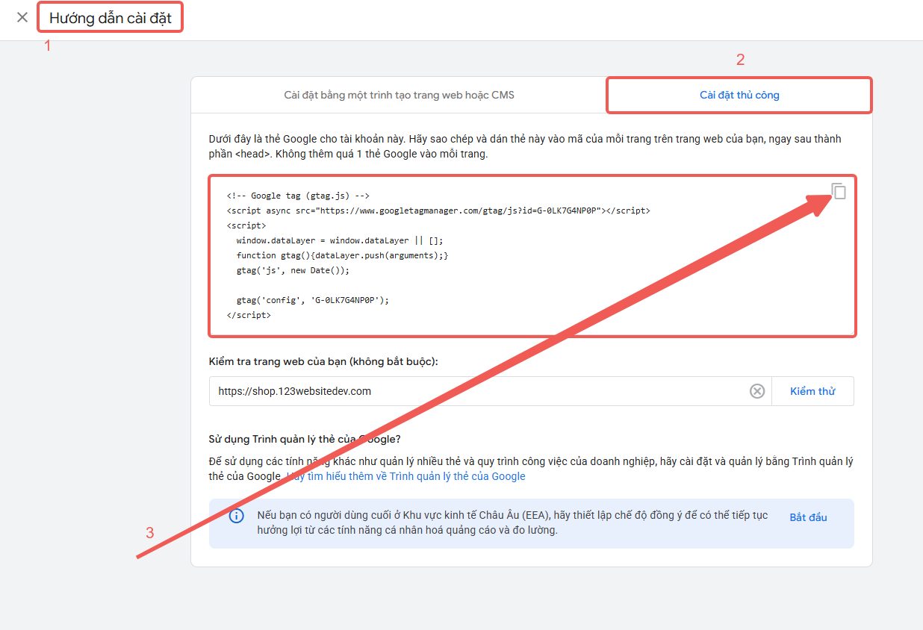The image size is (923, 630).
Task: Click the googletagmanager script src line
Action: pyautogui.click(x=438, y=210)
